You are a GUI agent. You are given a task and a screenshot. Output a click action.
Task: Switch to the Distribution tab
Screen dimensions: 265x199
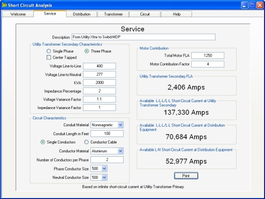(81, 14)
